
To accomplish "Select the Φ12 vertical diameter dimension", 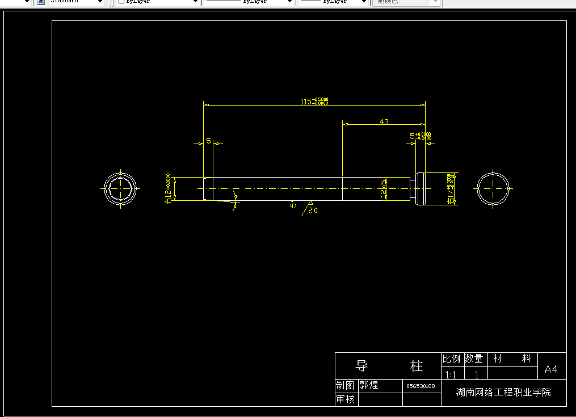I will click(168, 188).
